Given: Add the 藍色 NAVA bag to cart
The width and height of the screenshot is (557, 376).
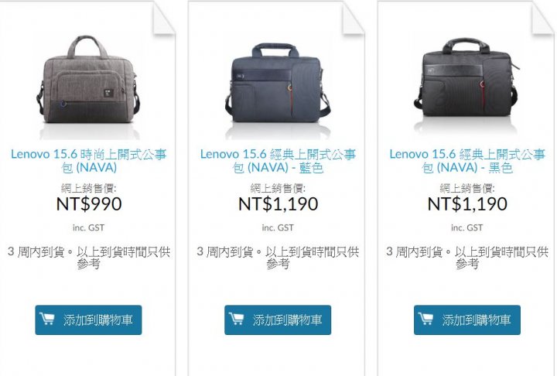Looking at the screenshot, I should (278, 320).
